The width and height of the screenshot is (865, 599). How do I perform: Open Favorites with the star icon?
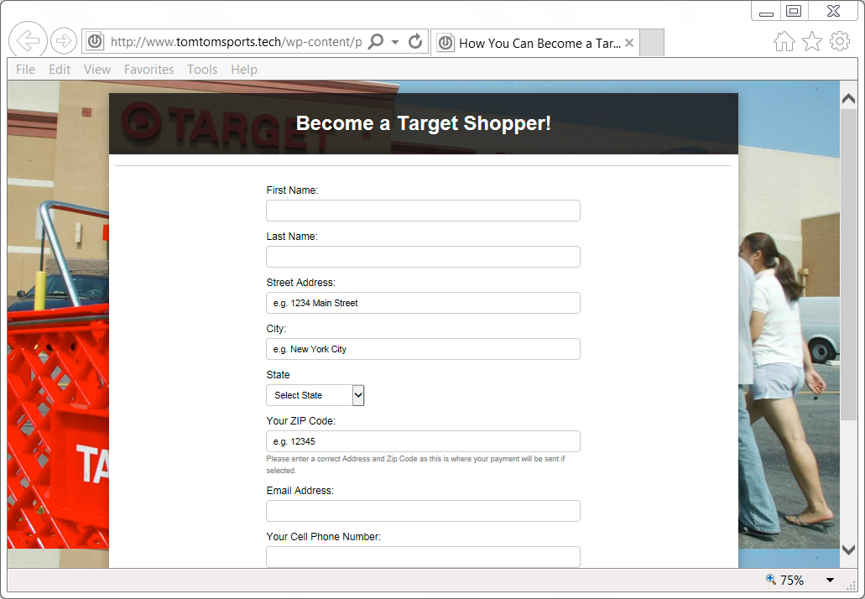812,41
